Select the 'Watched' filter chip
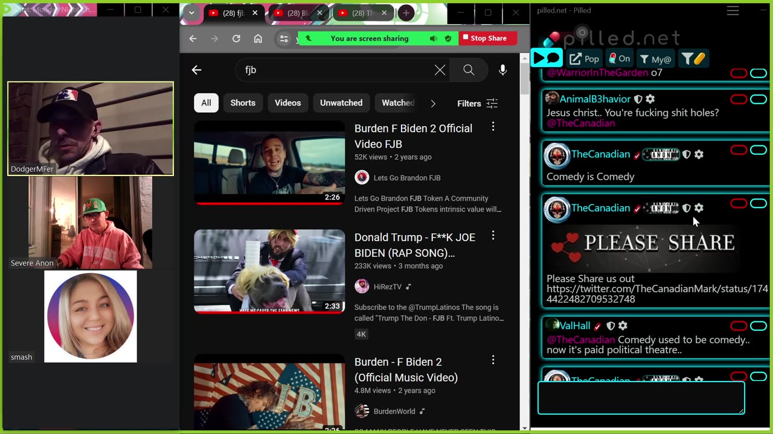This screenshot has width=773, height=434. tap(397, 103)
